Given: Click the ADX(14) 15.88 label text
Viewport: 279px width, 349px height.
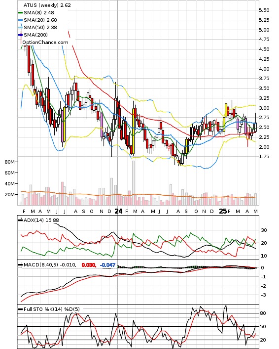Looking at the screenshot, I should (x=41, y=220).
